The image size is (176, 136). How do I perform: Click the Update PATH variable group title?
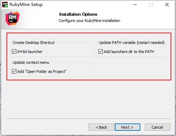[132, 43]
